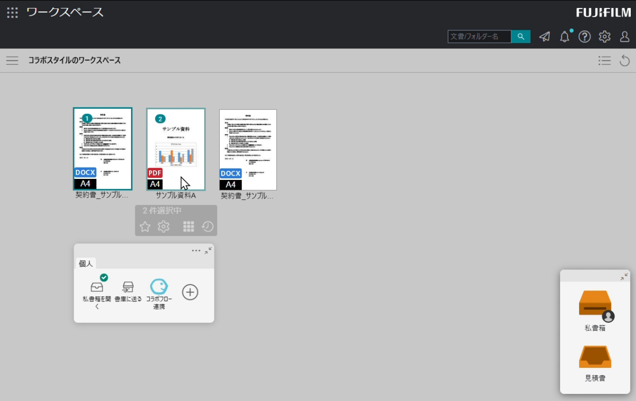Open the help question mark icon
The width and height of the screenshot is (636, 401).
(584, 37)
